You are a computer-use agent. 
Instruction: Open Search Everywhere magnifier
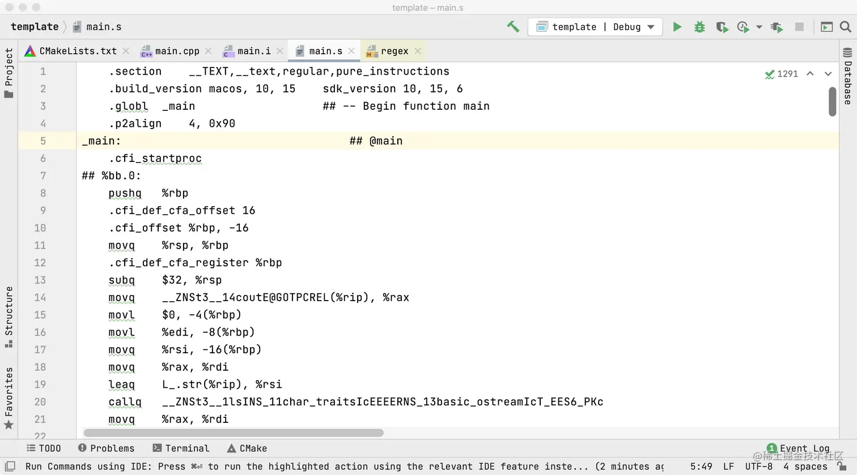click(x=845, y=27)
